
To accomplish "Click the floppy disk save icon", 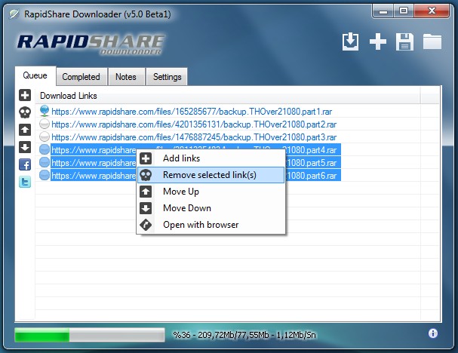I will tap(404, 42).
